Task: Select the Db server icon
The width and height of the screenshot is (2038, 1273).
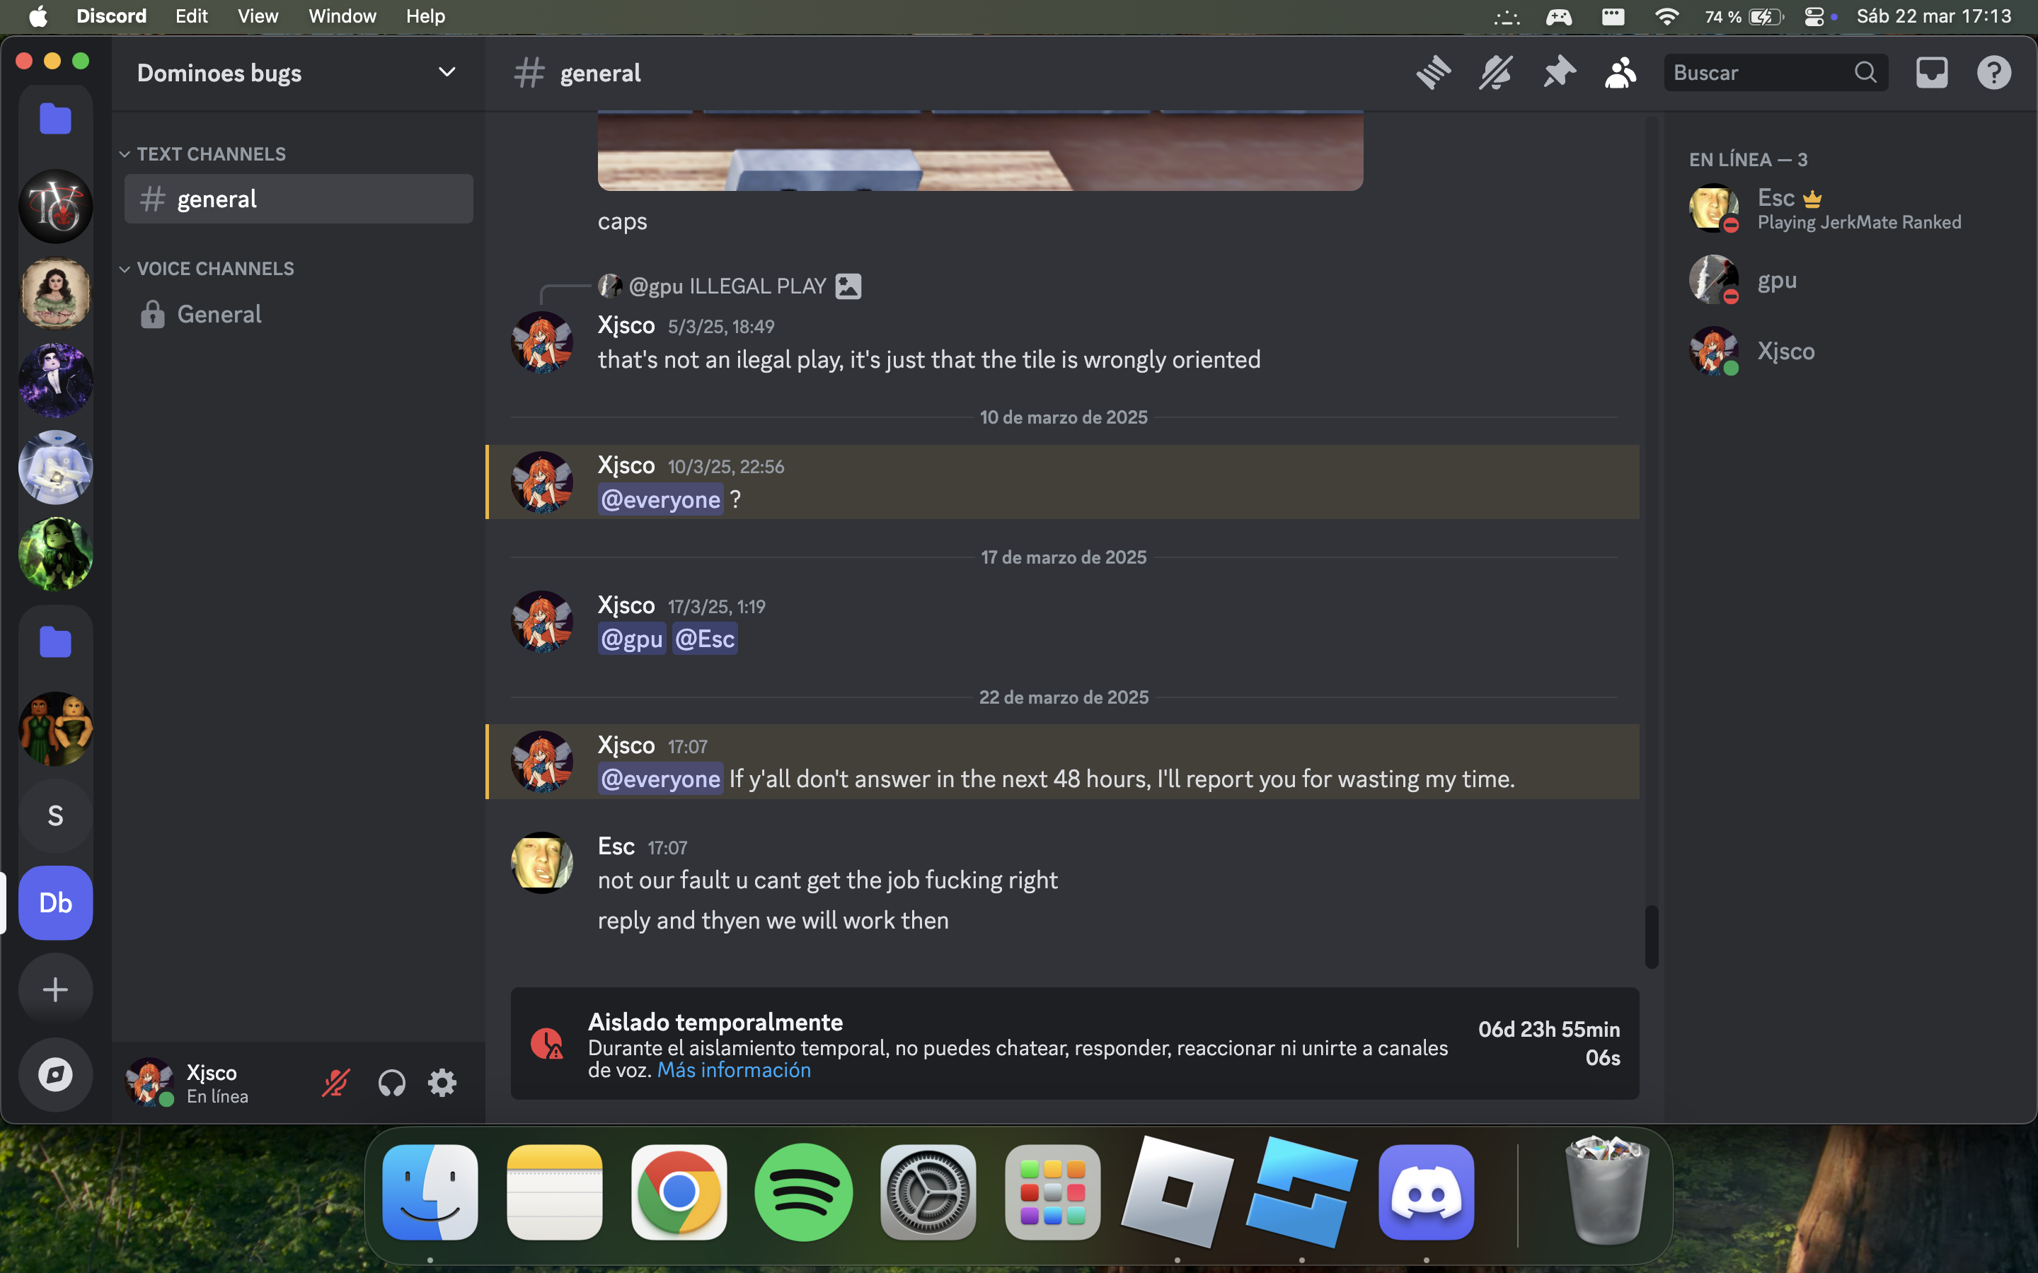Action: 56,903
